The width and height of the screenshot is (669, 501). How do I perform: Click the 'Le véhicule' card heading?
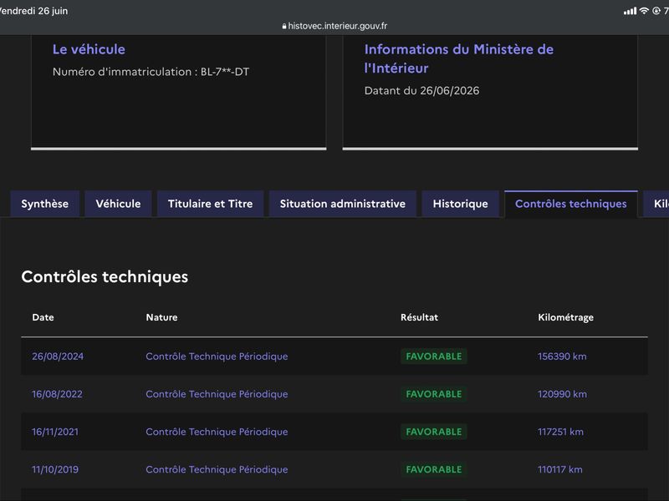89,49
